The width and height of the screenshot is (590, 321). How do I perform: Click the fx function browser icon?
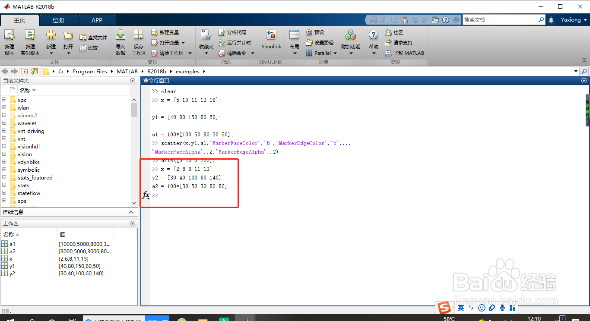tap(146, 195)
